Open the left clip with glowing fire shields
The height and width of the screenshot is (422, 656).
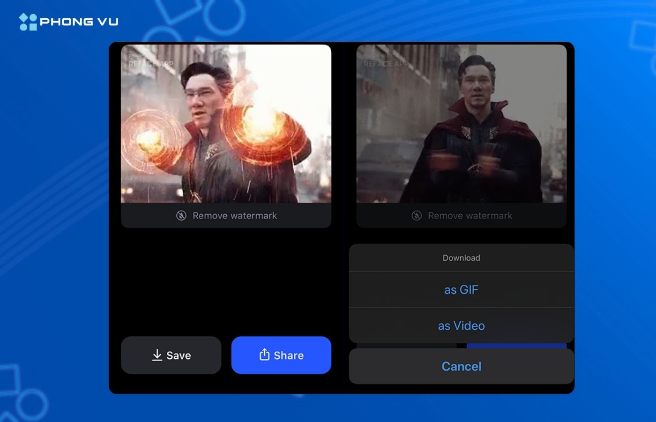click(x=226, y=124)
